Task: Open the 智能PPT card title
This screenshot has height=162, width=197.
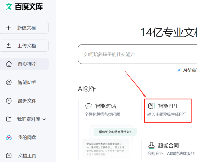Action: (x=168, y=106)
